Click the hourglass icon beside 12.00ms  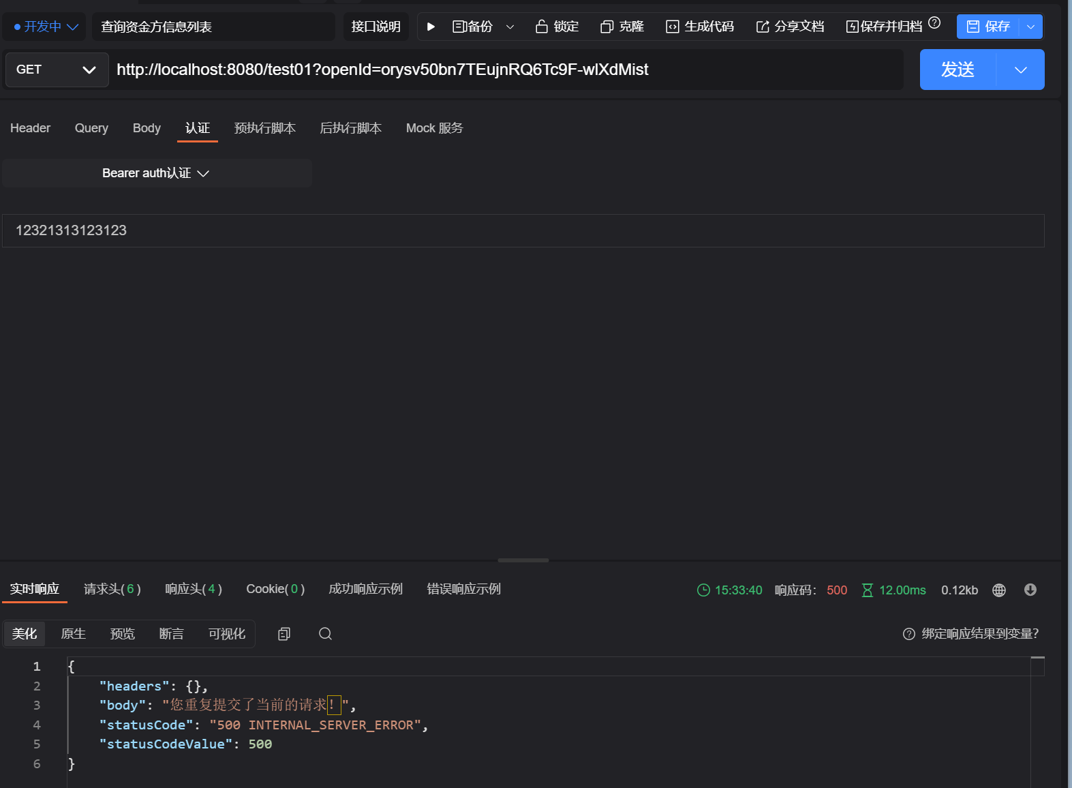click(868, 590)
